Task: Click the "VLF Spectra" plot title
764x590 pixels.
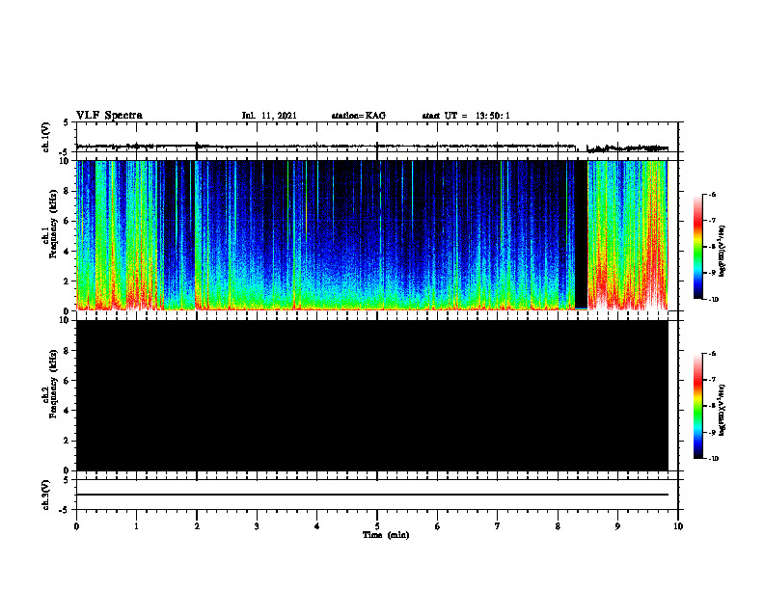Action: tap(109, 116)
